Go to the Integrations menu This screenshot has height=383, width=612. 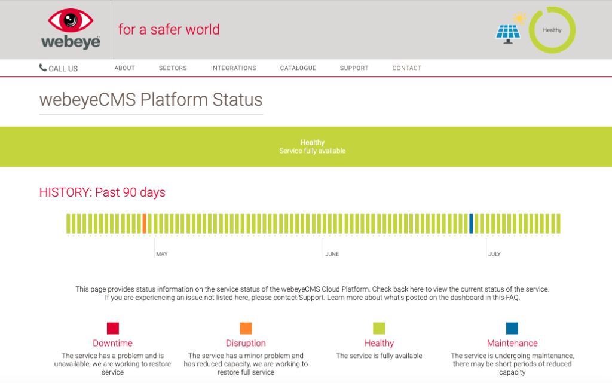tap(234, 68)
